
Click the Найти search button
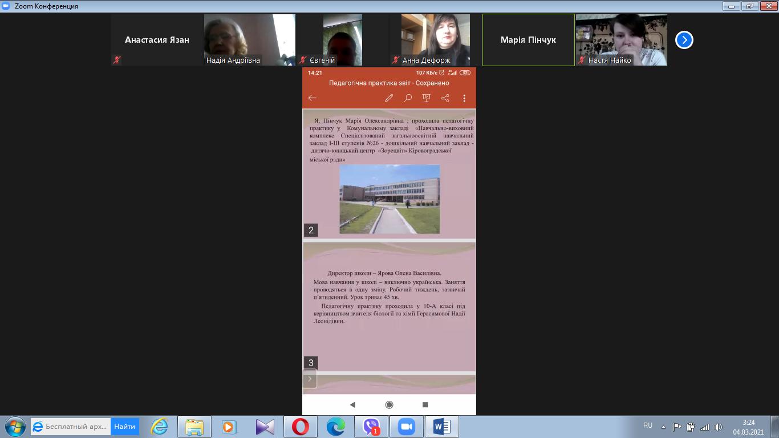124,427
